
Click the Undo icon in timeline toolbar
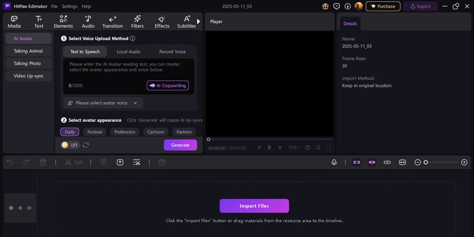tap(10, 162)
